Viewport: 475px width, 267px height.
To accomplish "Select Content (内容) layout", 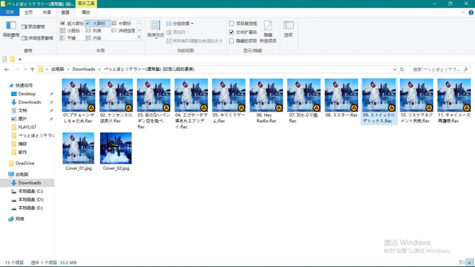I will pyautogui.click(x=94, y=38).
